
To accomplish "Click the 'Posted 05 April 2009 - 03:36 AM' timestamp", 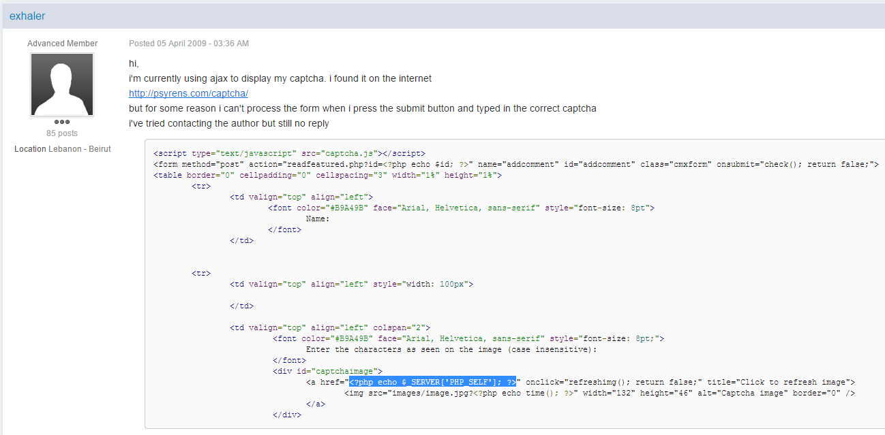I will click(189, 44).
